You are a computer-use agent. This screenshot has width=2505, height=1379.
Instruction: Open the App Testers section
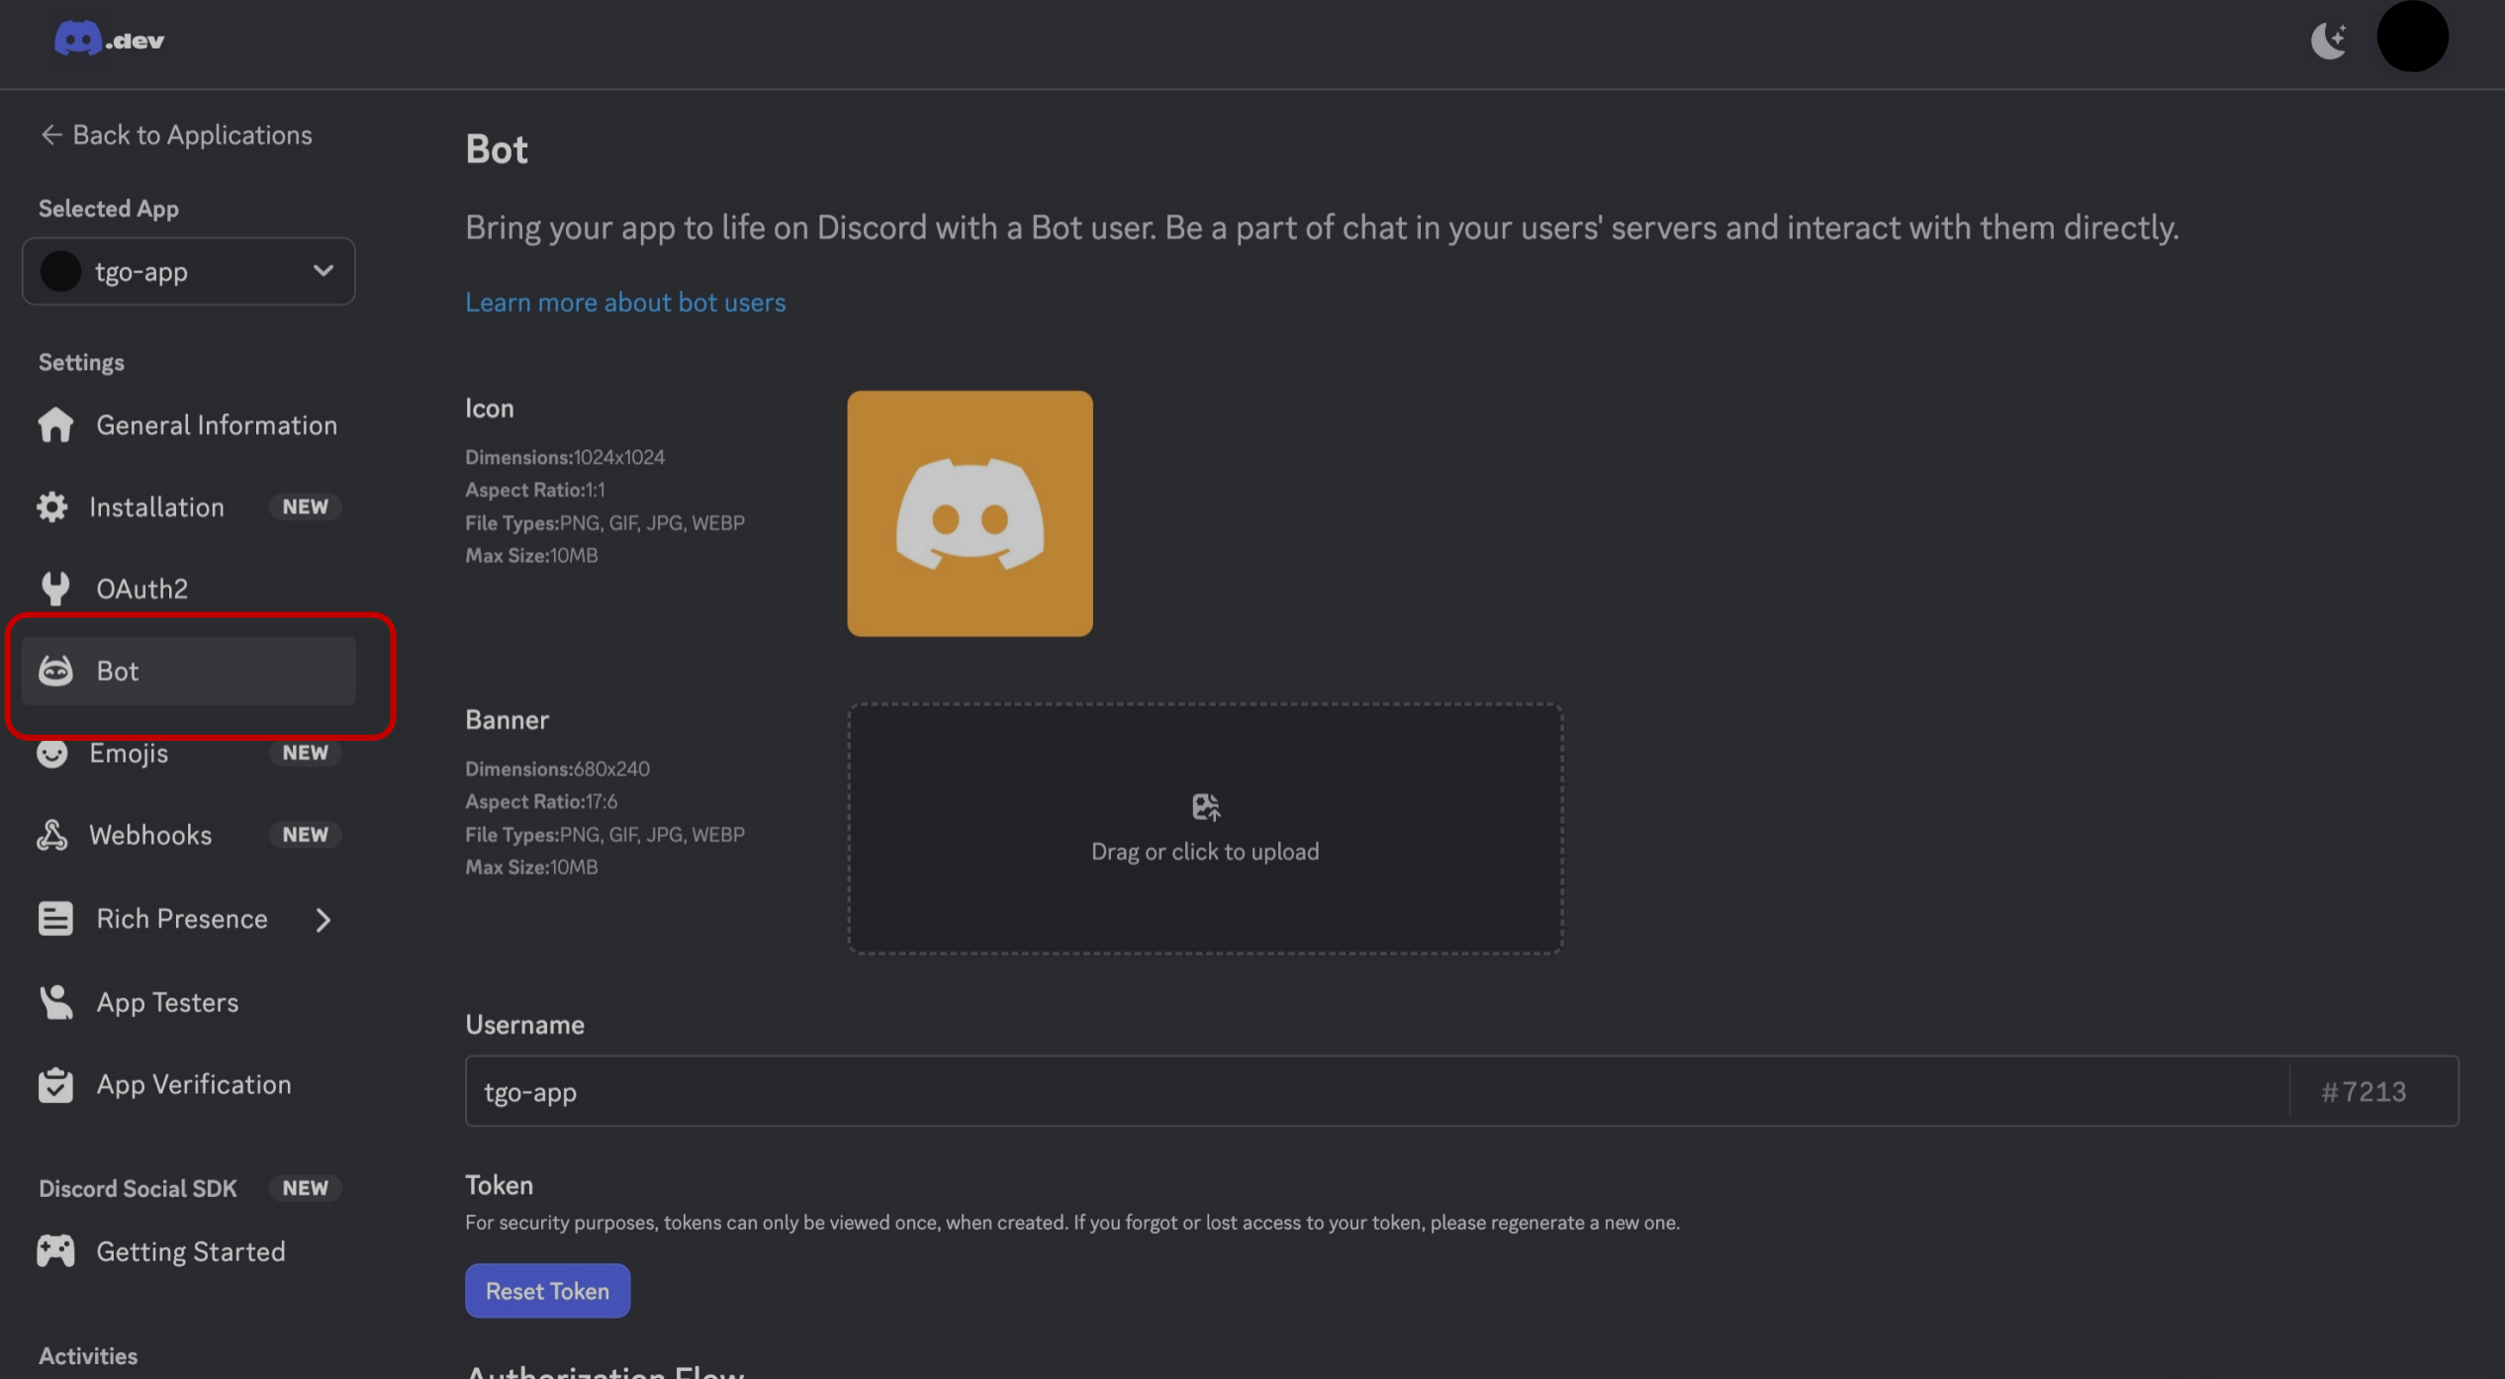click(167, 1001)
